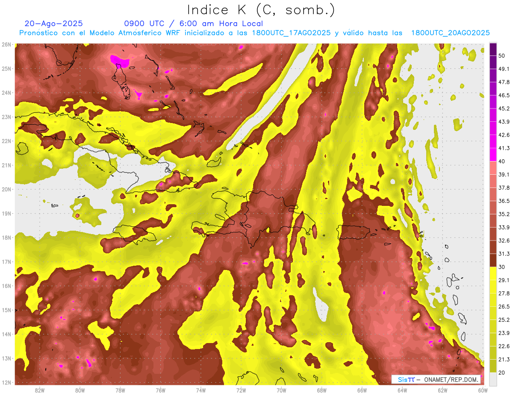Image resolution: width=513 pixels, height=396 pixels.
Task: Click the gray colorbar swatch below 20
Action: (x=493, y=379)
